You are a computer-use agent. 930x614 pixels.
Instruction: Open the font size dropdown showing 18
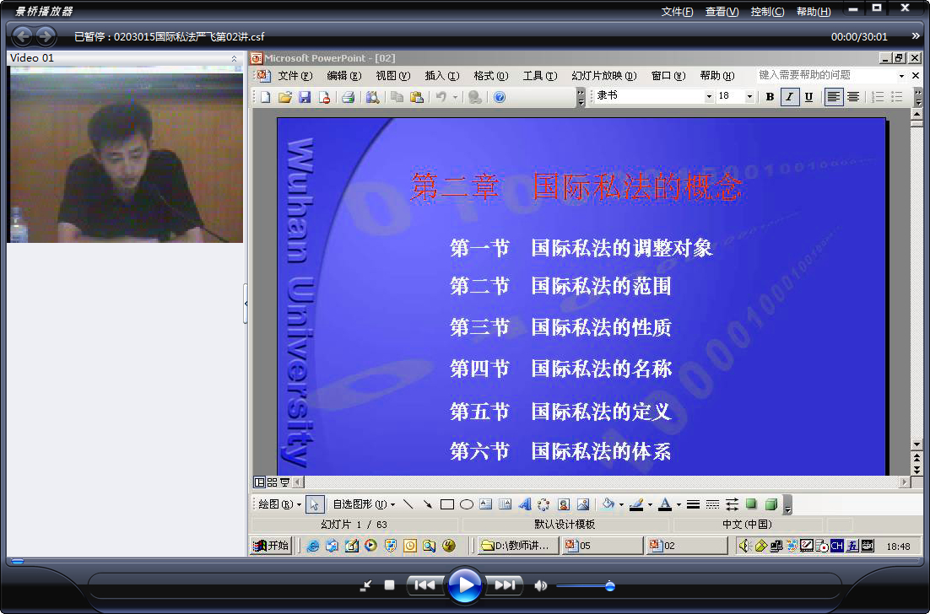tap(749, 97)
